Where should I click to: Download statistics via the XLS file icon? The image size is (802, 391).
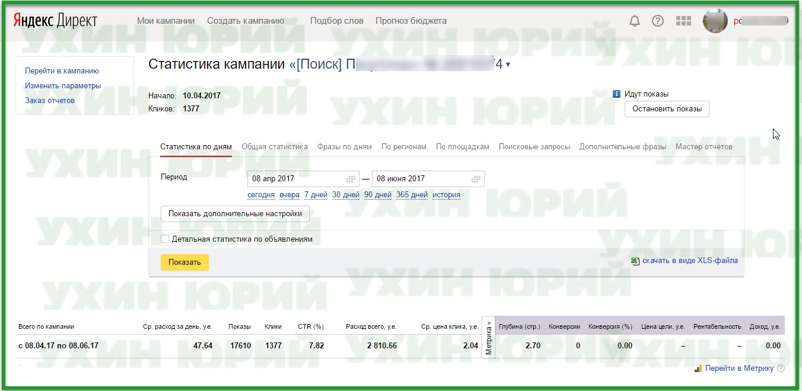[x=635, y=261]
